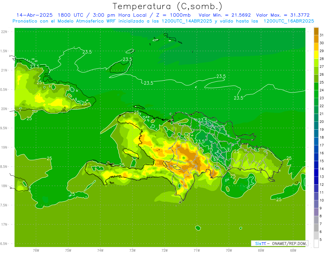Click the legend scale label "5"
This screenshot has width=329, height=254.
[321, 239]
